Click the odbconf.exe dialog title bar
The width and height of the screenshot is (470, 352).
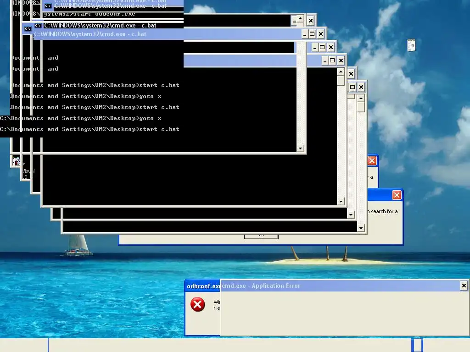point(202,286)
